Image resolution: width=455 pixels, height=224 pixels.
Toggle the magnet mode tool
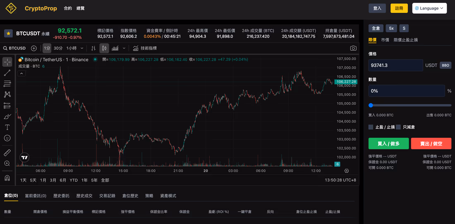coord(7,178)
